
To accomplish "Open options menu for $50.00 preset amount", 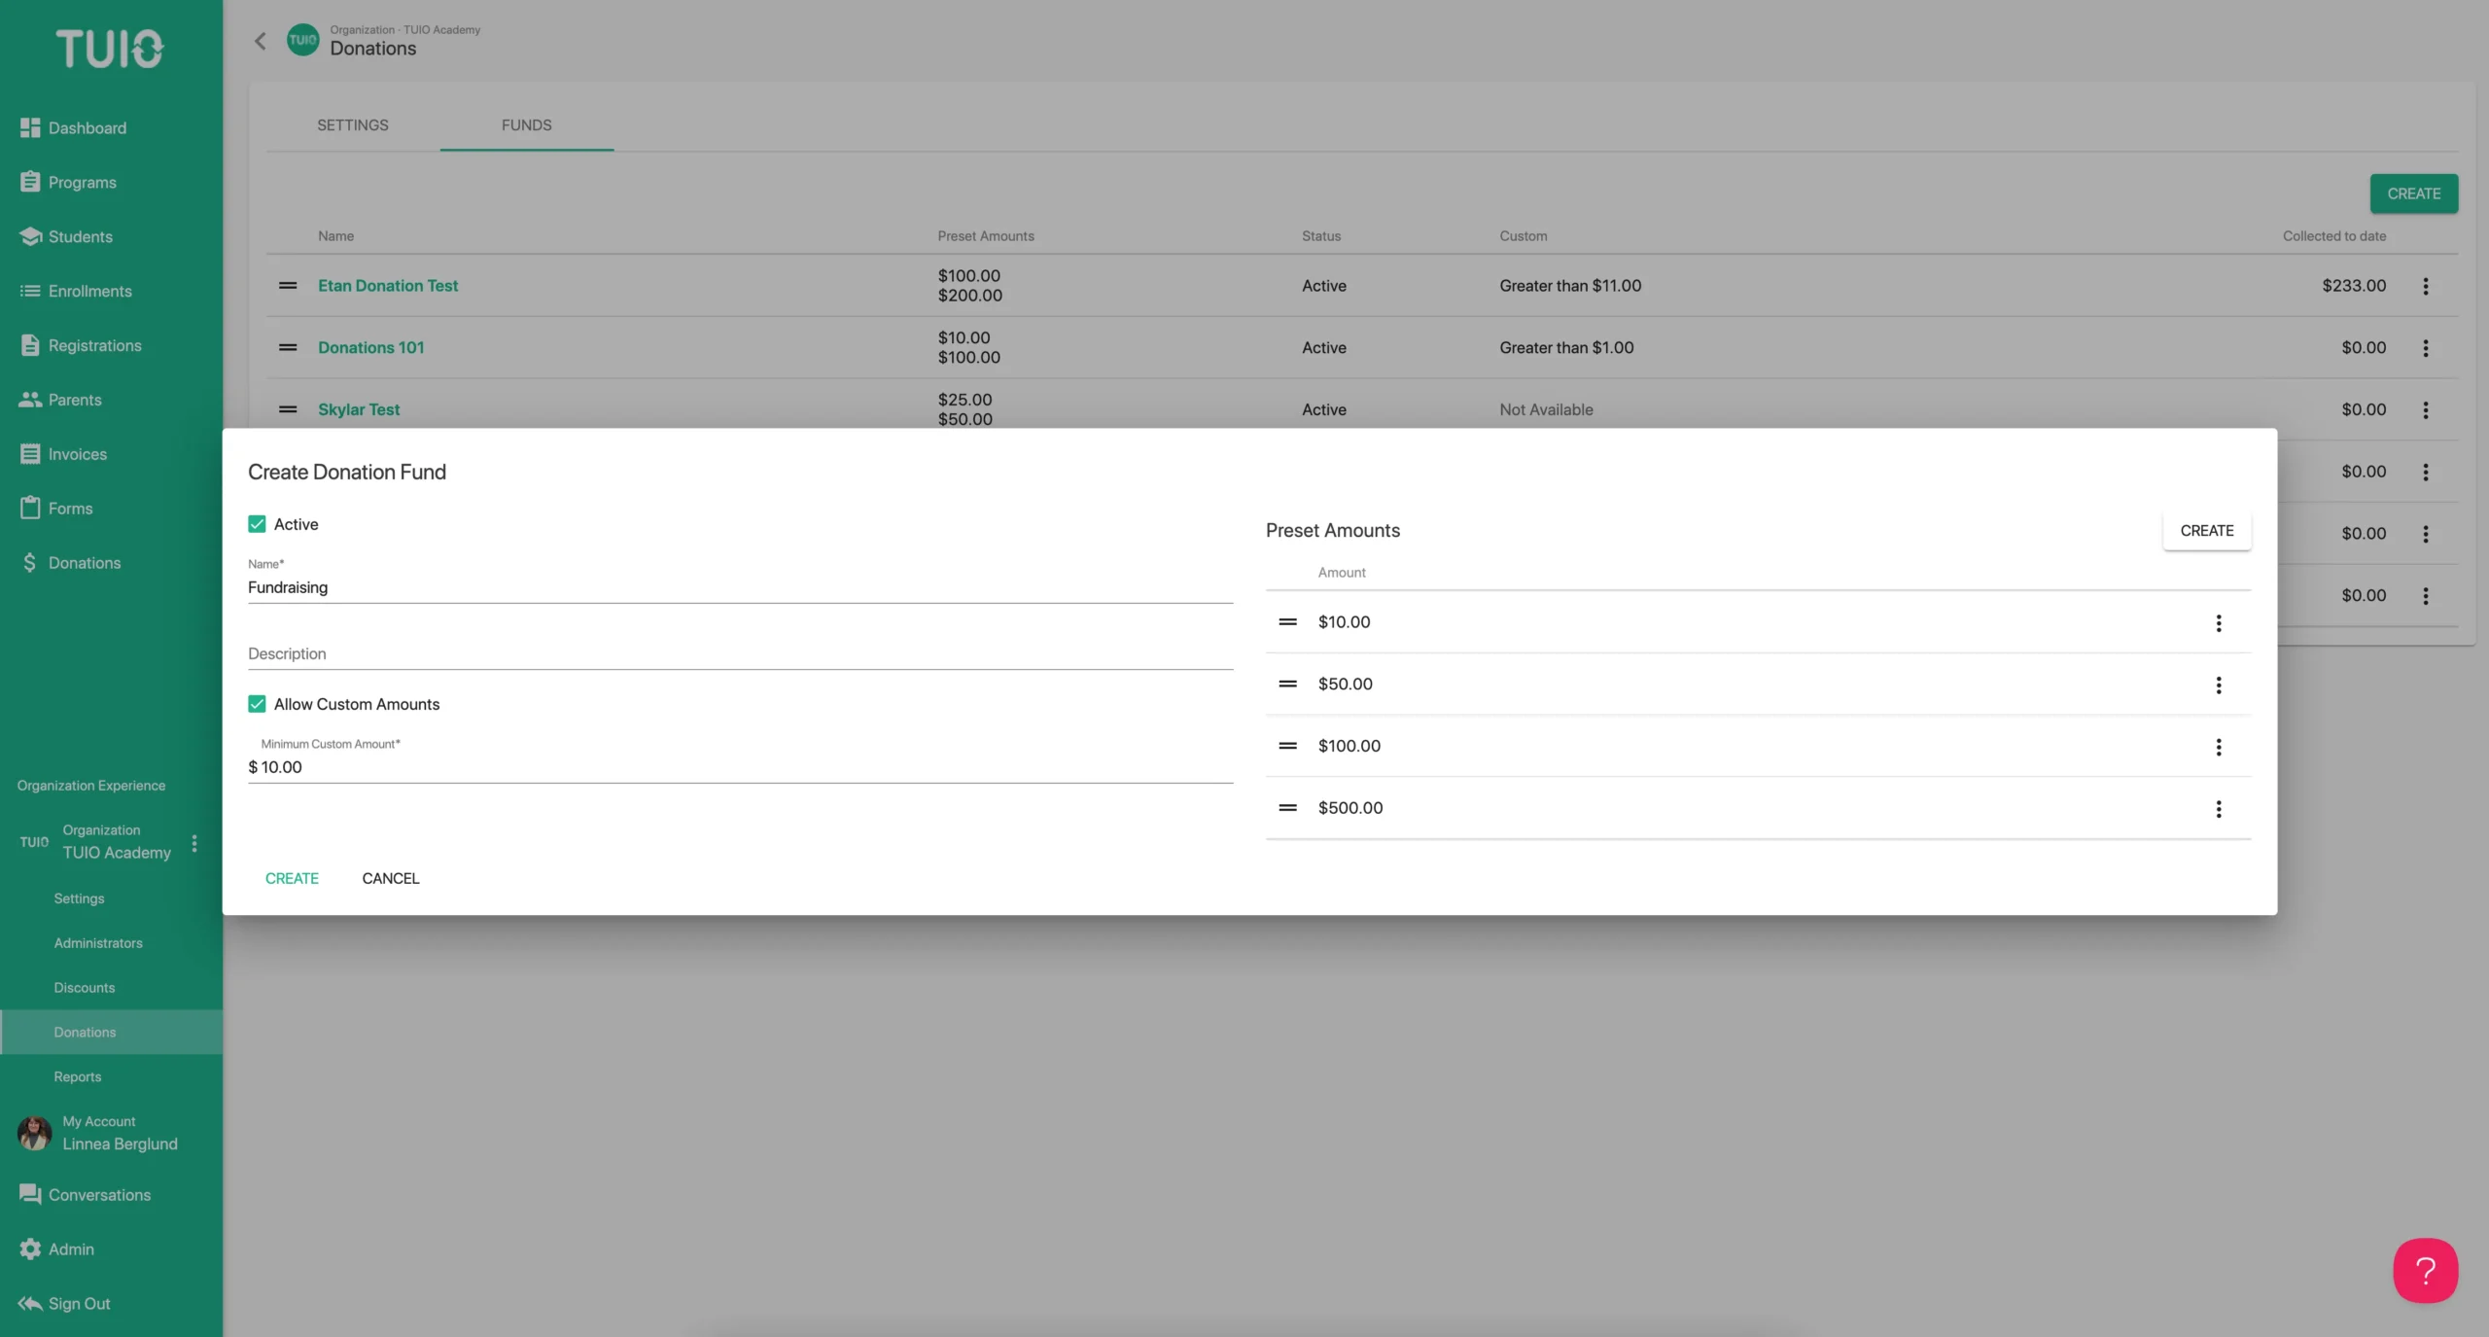I will coord(2218,686).
